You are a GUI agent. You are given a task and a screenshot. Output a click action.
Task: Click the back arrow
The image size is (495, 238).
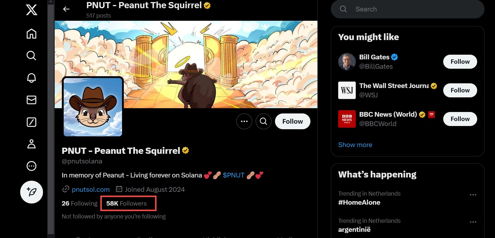[66, 9]
